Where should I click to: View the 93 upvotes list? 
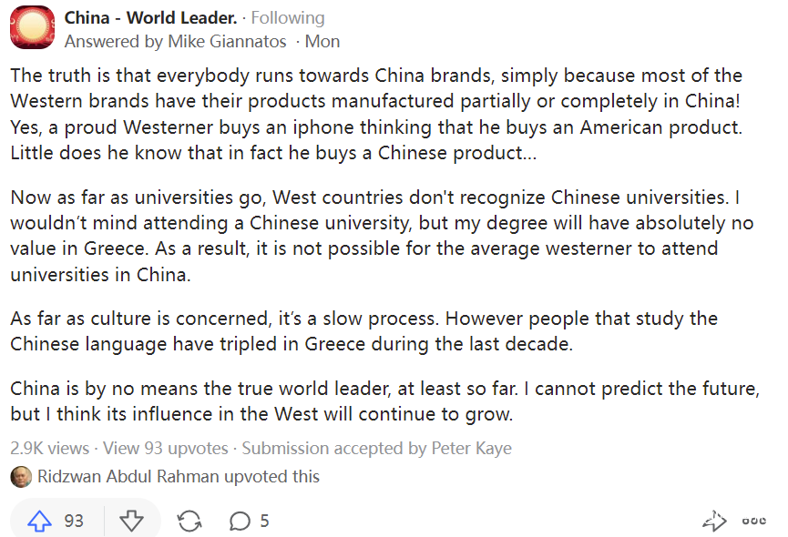(x=166, y=448)
